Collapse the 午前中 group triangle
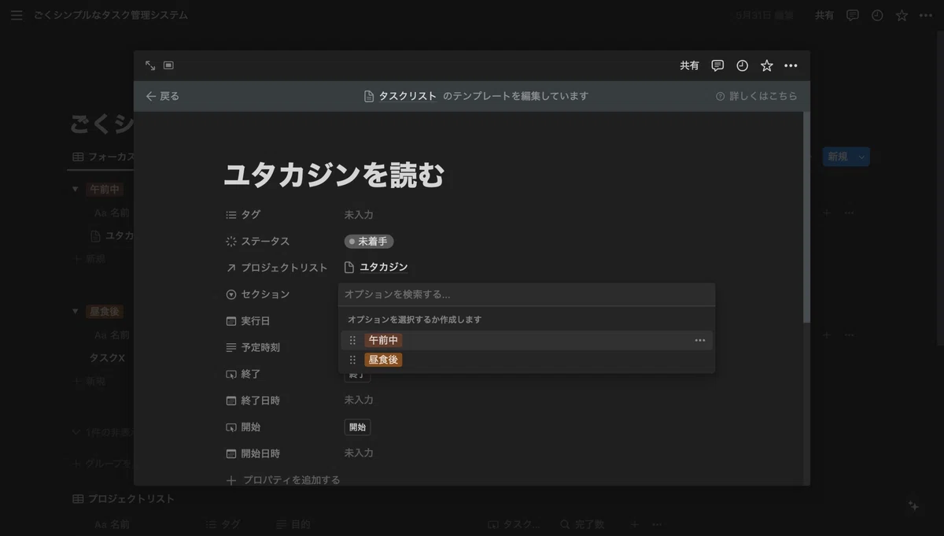Screen dimensions: 944x536 coord(76,189)
